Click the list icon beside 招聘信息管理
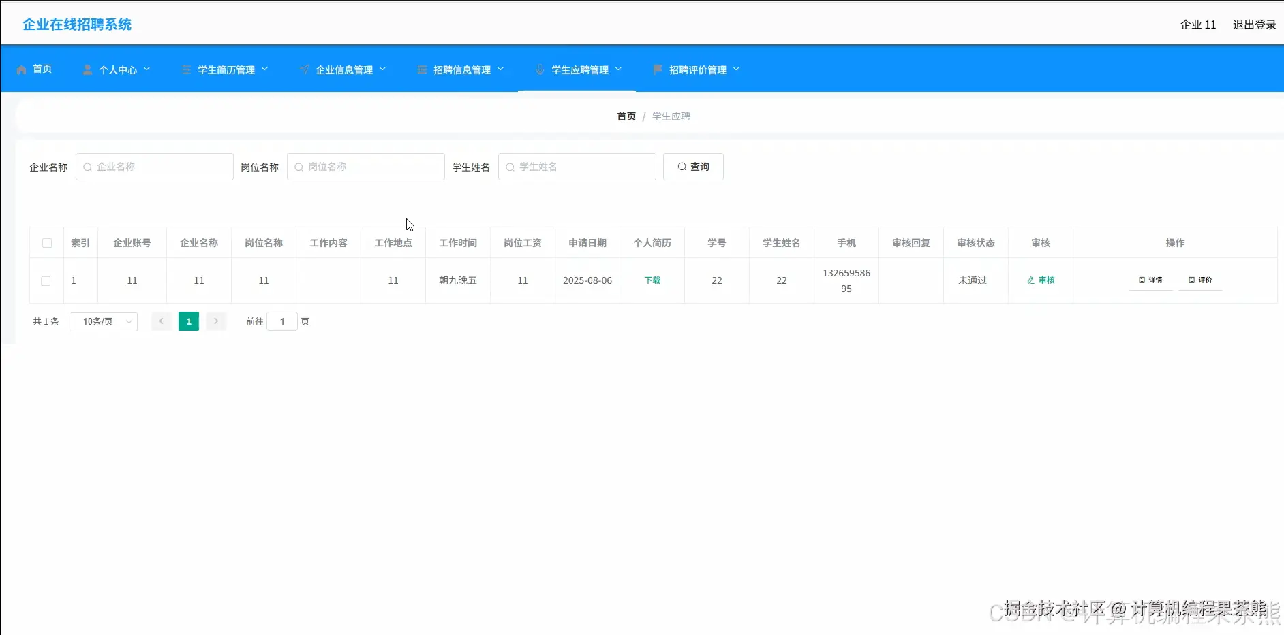This screenshot has width=1284, height=635. point(423,69)
